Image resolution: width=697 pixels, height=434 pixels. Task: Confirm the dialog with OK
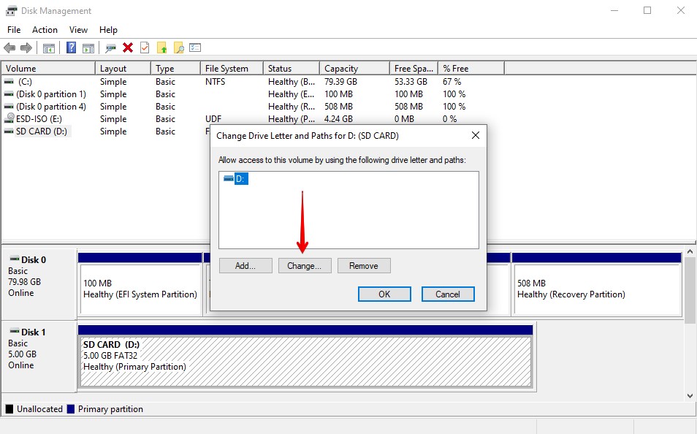(x=384, y=294)
